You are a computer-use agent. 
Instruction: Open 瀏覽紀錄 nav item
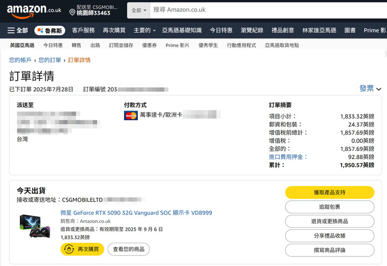[x=252, y=30]
